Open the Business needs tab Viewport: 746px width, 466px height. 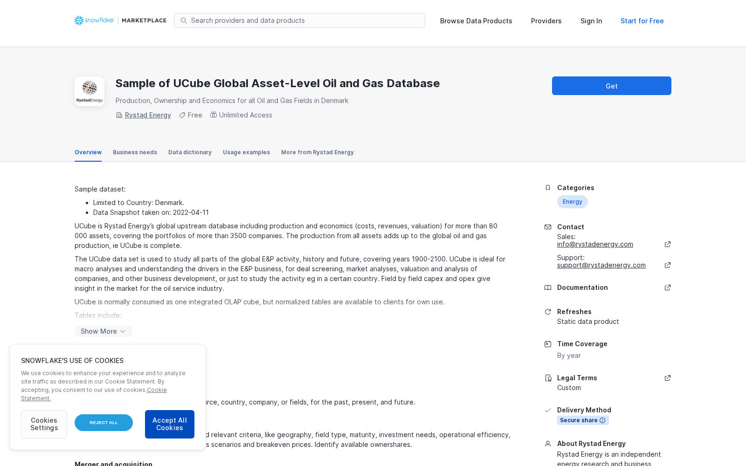click(135, 152)
